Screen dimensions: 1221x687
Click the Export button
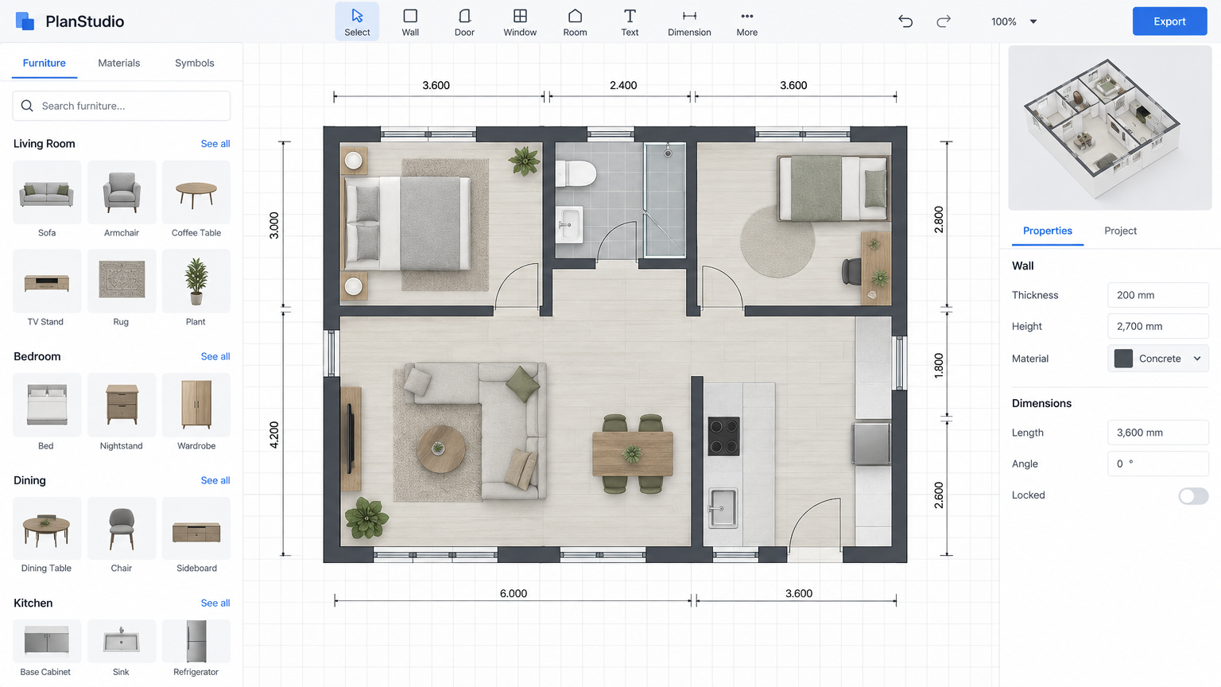pyautogui.click(x=1169, y=21)
